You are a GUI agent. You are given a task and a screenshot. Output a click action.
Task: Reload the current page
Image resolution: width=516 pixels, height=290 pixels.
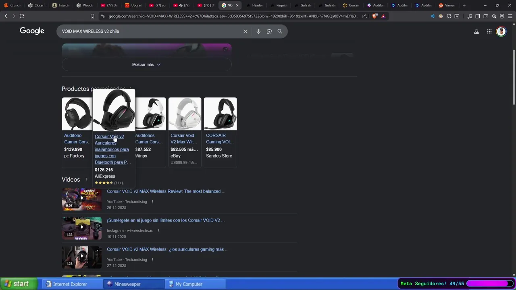coord(22,16)
